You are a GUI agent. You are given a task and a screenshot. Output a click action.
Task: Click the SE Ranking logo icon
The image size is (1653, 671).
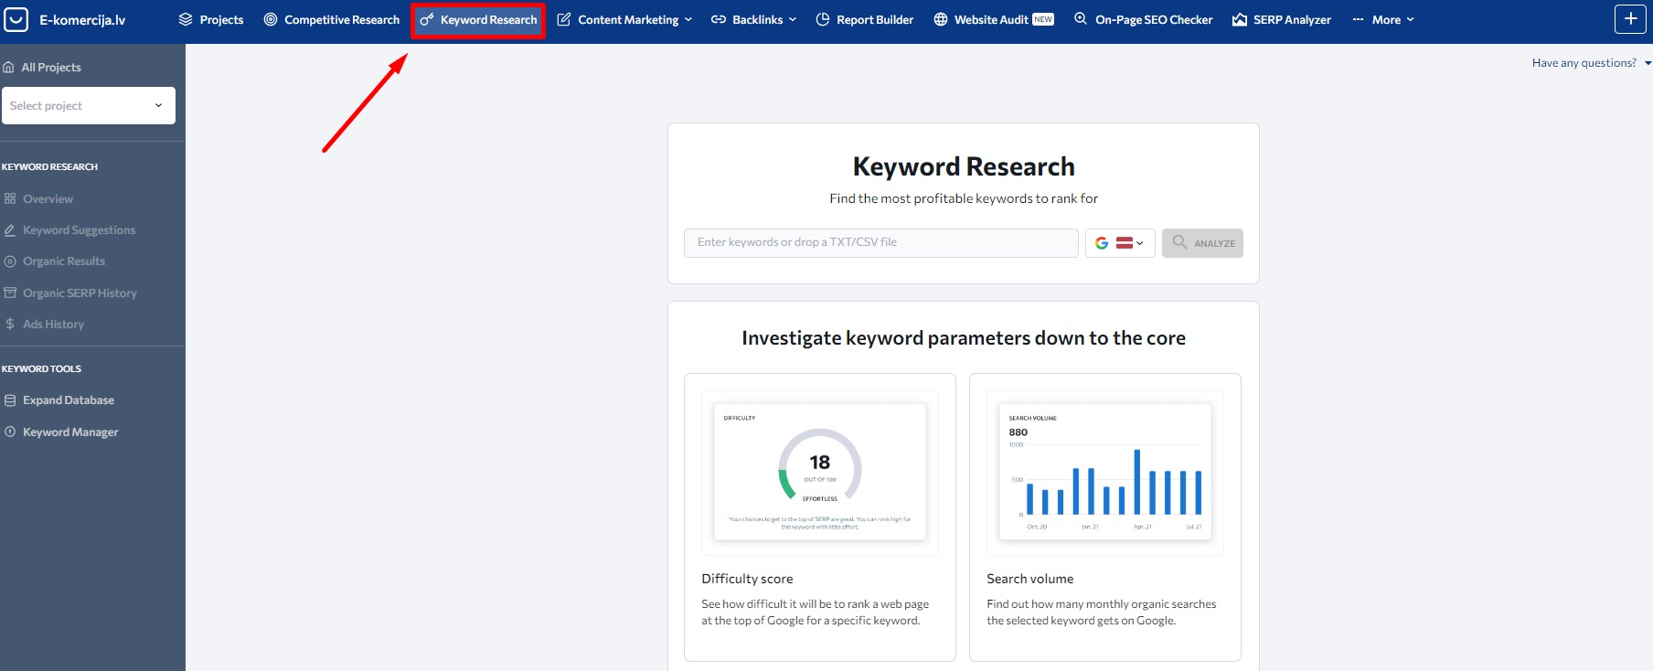(16, 19)
